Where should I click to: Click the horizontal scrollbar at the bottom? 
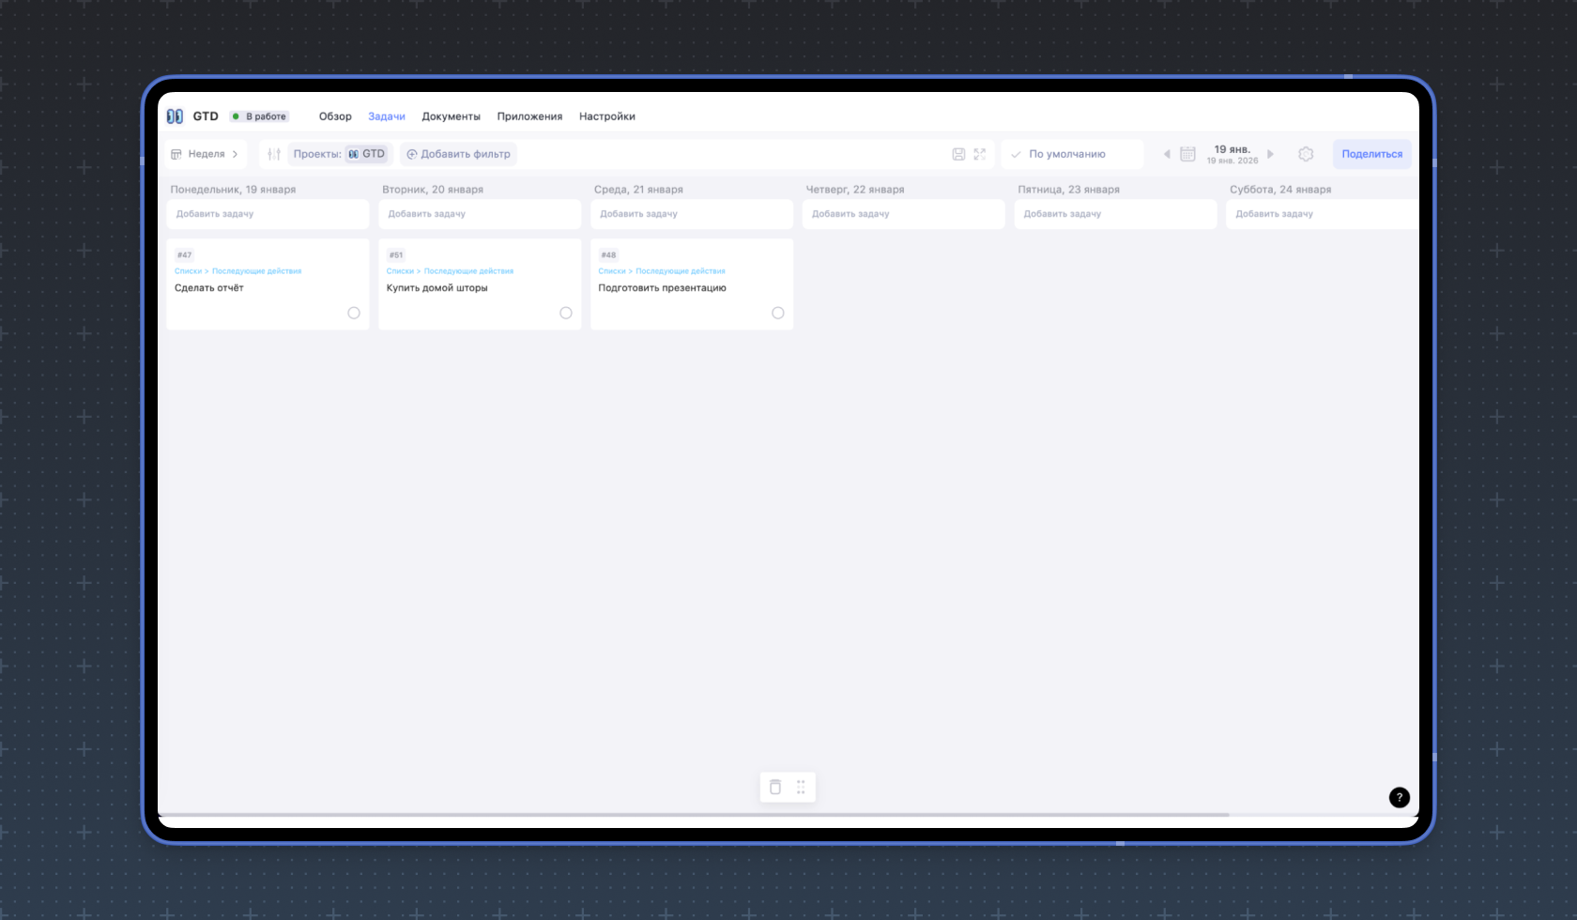pos(695,815)
